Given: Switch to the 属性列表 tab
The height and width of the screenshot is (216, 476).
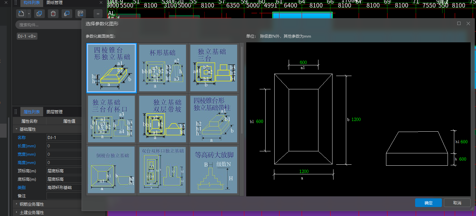Looking at the screenshot, I should 31,112.
